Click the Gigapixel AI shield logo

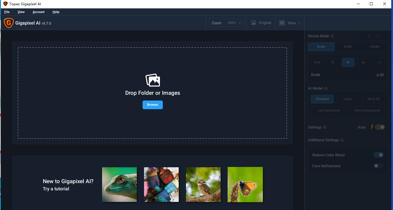pos(9,23)
